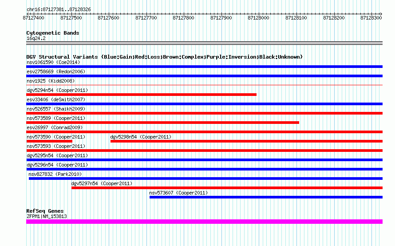
Task: Open the esv2758669 (Redon2006) variant label
Action: (56, 71)
